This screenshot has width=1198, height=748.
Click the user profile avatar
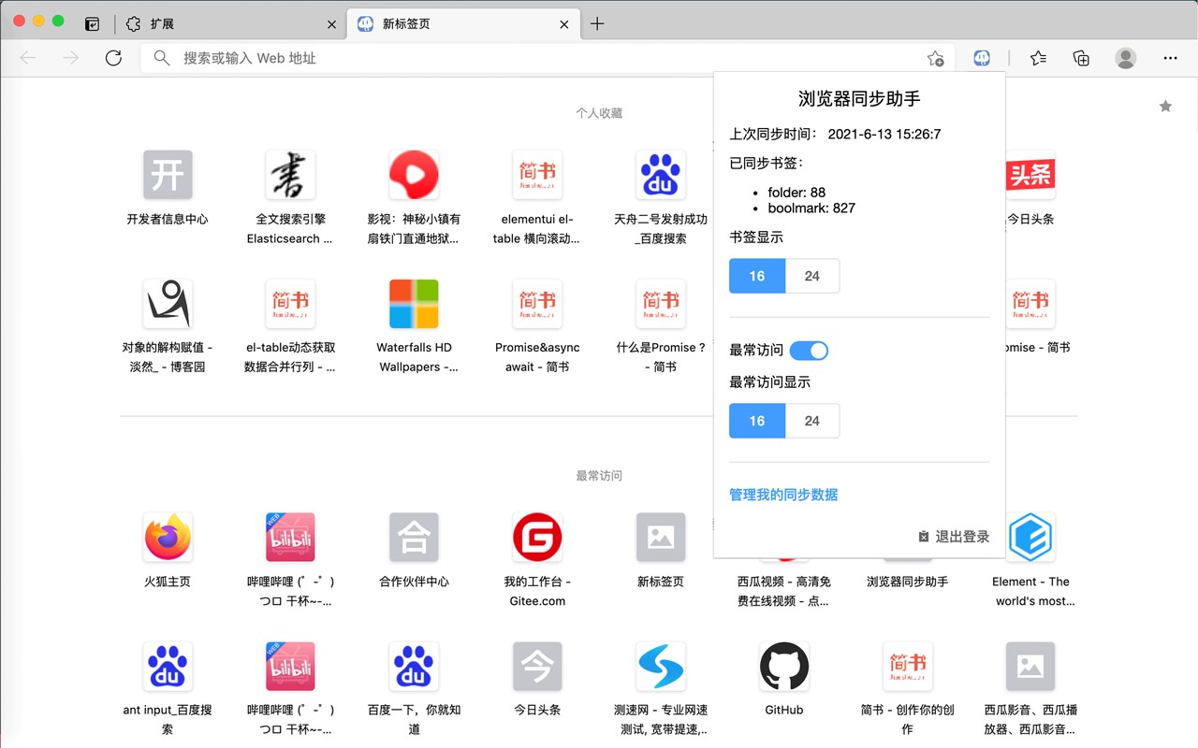pos(1126,58)
